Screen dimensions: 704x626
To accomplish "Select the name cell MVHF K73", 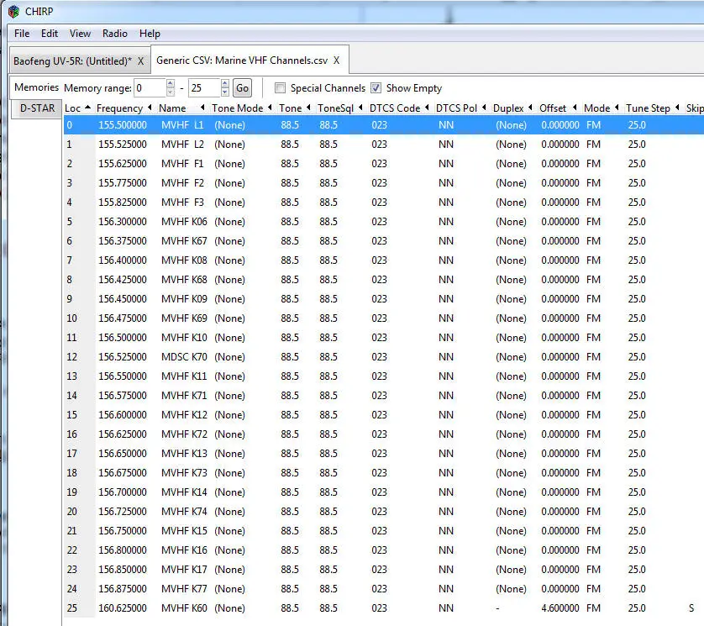I will point(184,472).
